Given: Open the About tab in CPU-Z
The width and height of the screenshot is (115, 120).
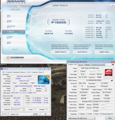Looking at the screenshot, I should click(41, 72).
